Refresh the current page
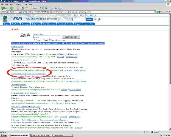Screen dimensions: 171x137 click(x=22, y=8)
